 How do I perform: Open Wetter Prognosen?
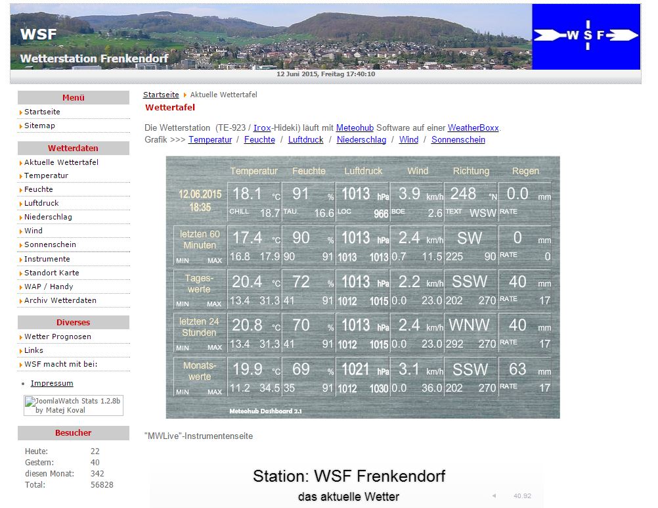pos(58,336)
